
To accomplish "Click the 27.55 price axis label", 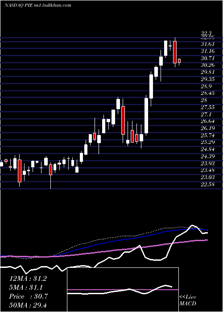I will pyautogui.click(x=207, y=107).
